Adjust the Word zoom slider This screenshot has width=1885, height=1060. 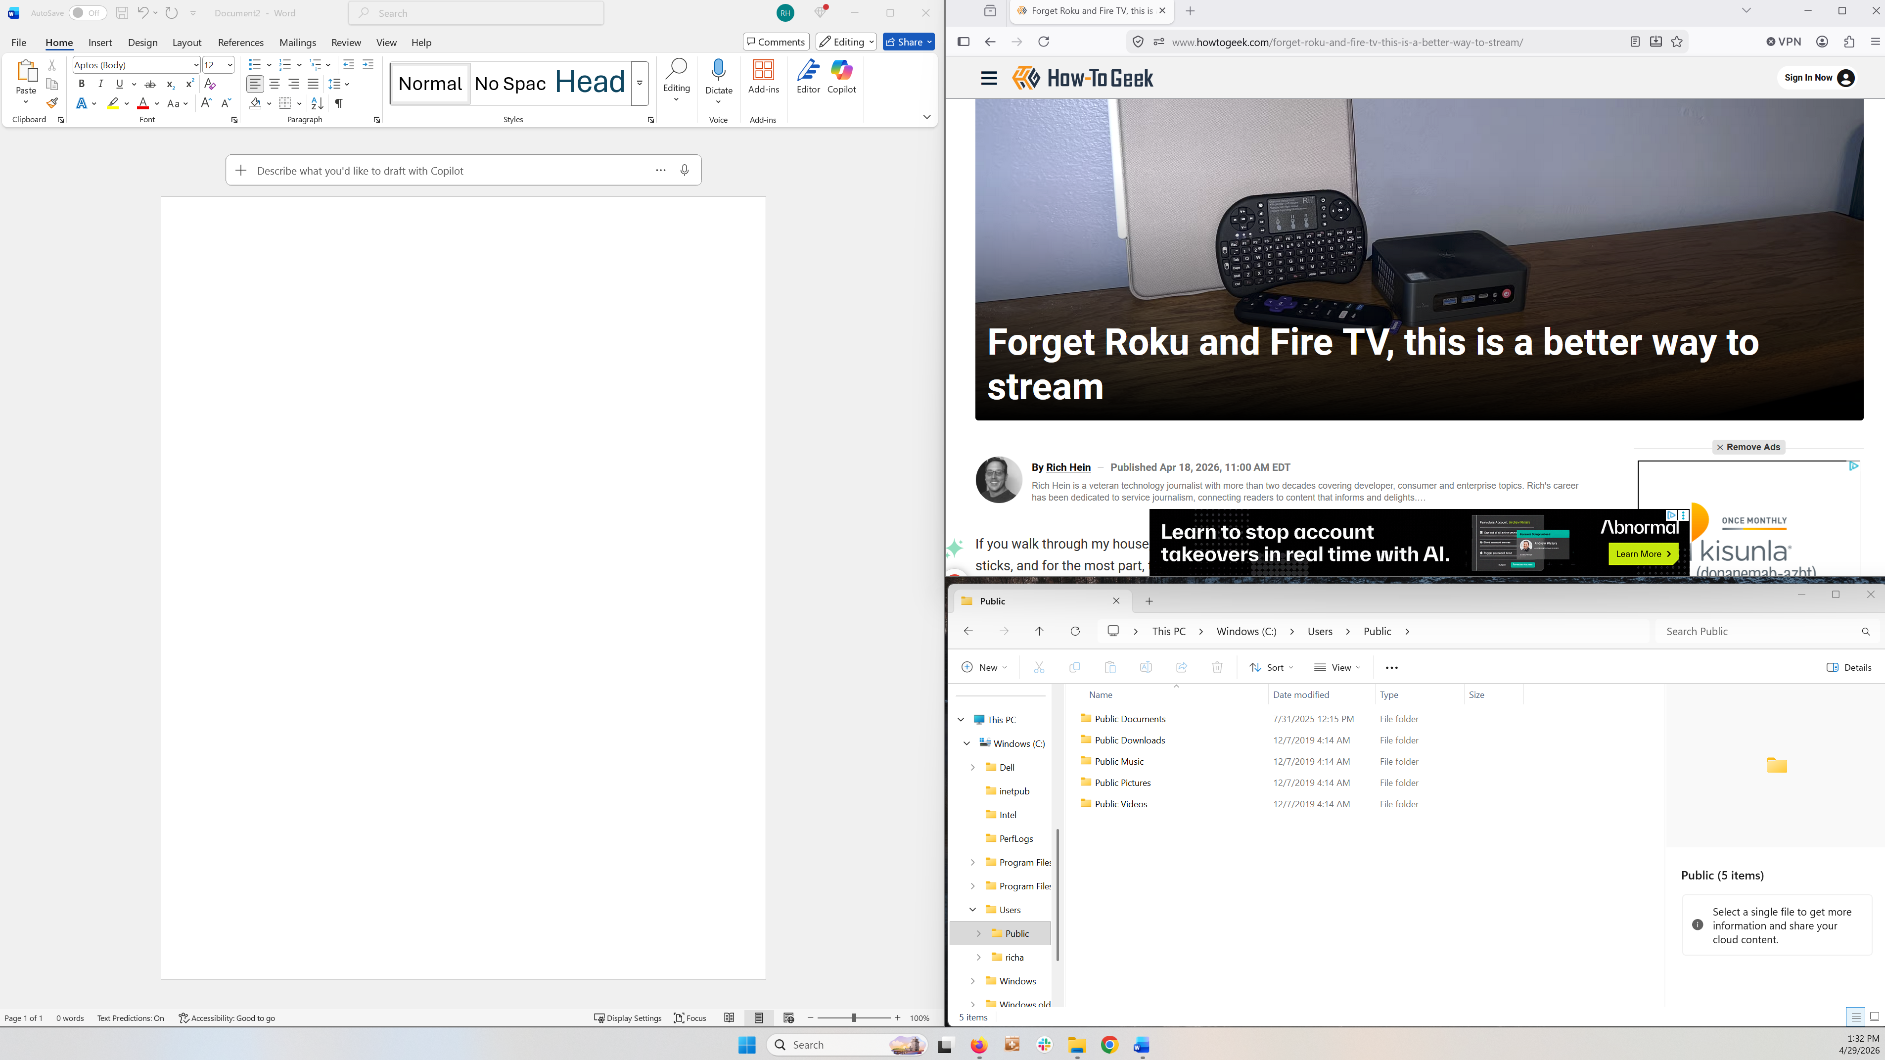853,1017
